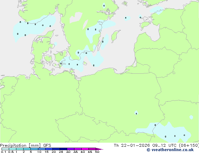Click the '0.1' legend value
Image resolution: width=199 pixels, height=153 pixels.
[3, 152]
